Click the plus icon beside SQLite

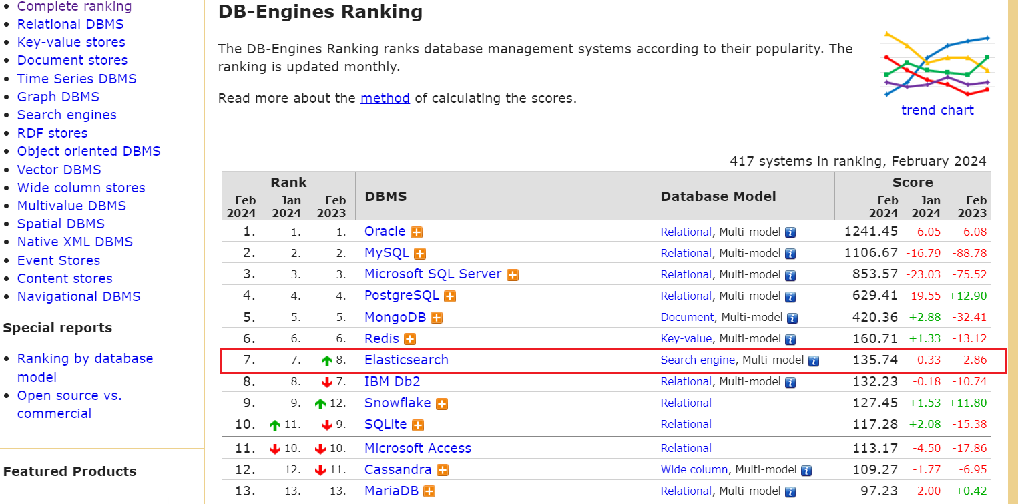(418, 425)
